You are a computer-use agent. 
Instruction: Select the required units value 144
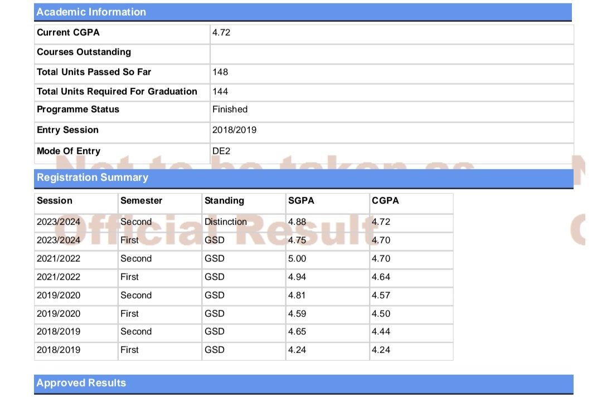click(220, 92)
